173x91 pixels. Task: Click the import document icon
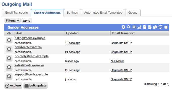tap(144, 27)
